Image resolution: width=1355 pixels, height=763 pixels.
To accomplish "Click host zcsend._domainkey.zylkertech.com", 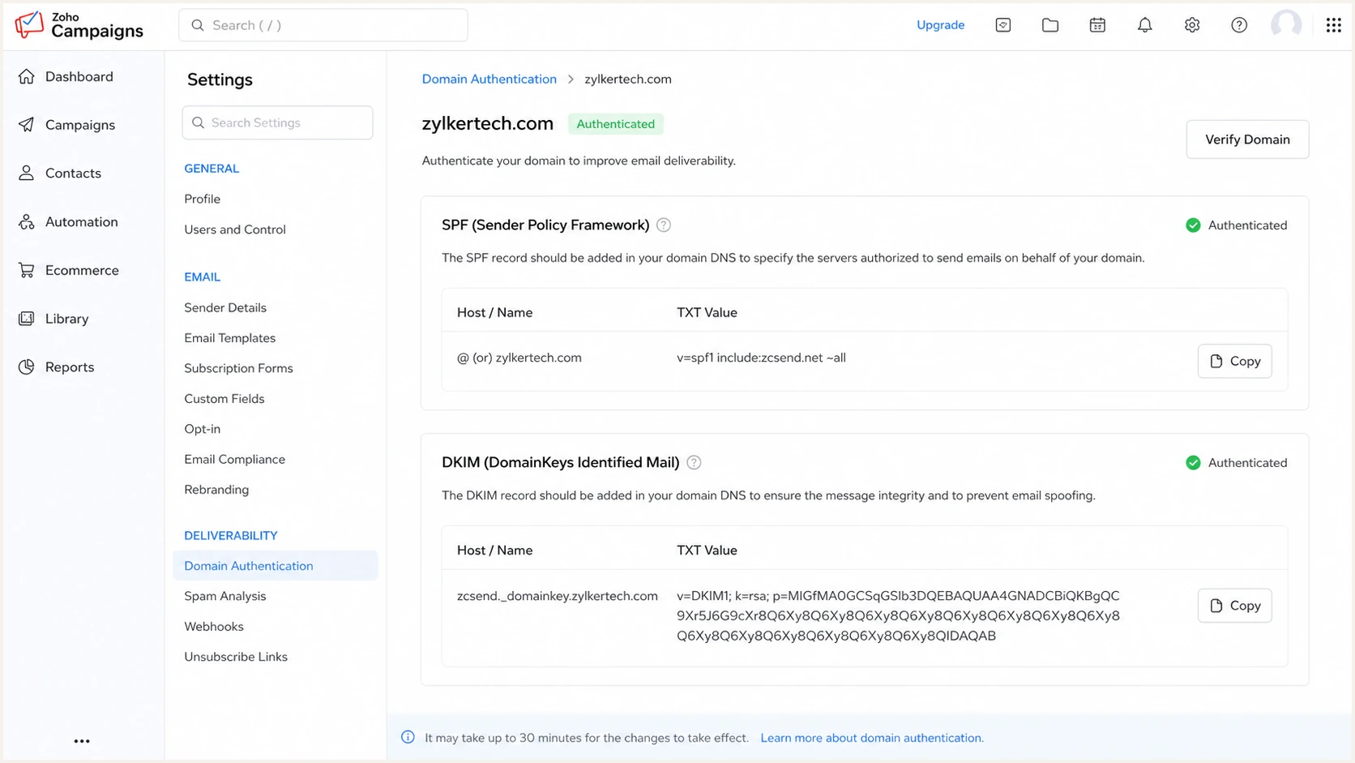I will click(x=557, y=596).
